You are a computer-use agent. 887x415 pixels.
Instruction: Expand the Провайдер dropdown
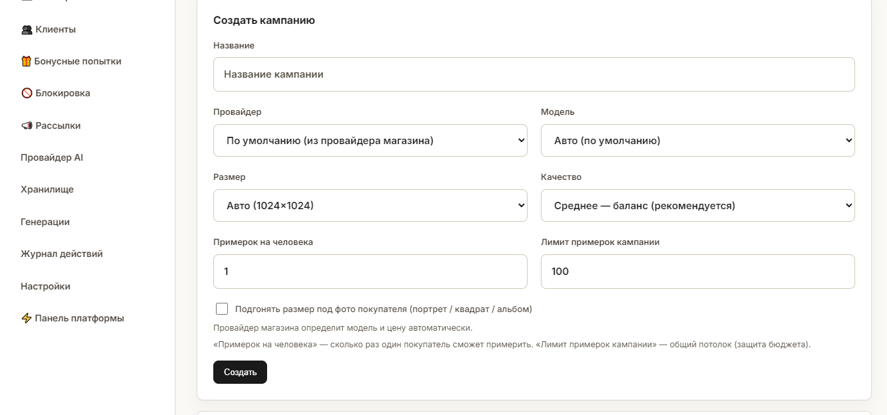370,141
